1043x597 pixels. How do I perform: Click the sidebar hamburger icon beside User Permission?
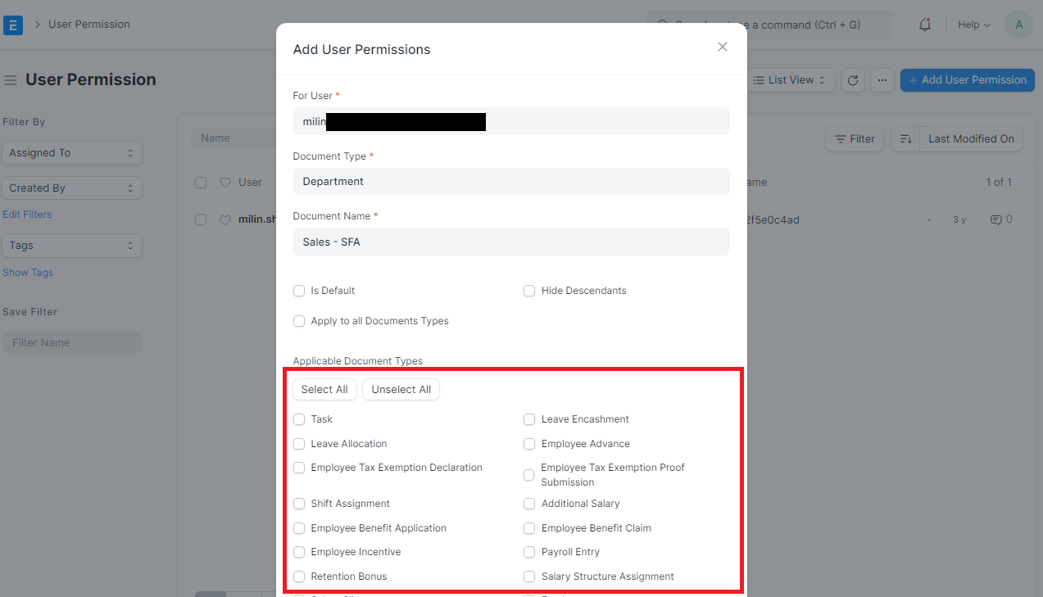pyautogui.click(x=10, y=79)
